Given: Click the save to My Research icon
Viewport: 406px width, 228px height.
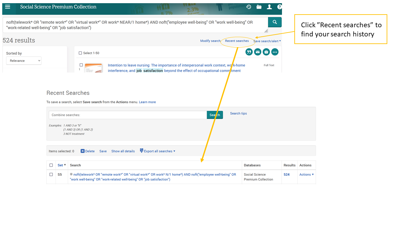Looking at the screenshot, I should coord(266,52).
